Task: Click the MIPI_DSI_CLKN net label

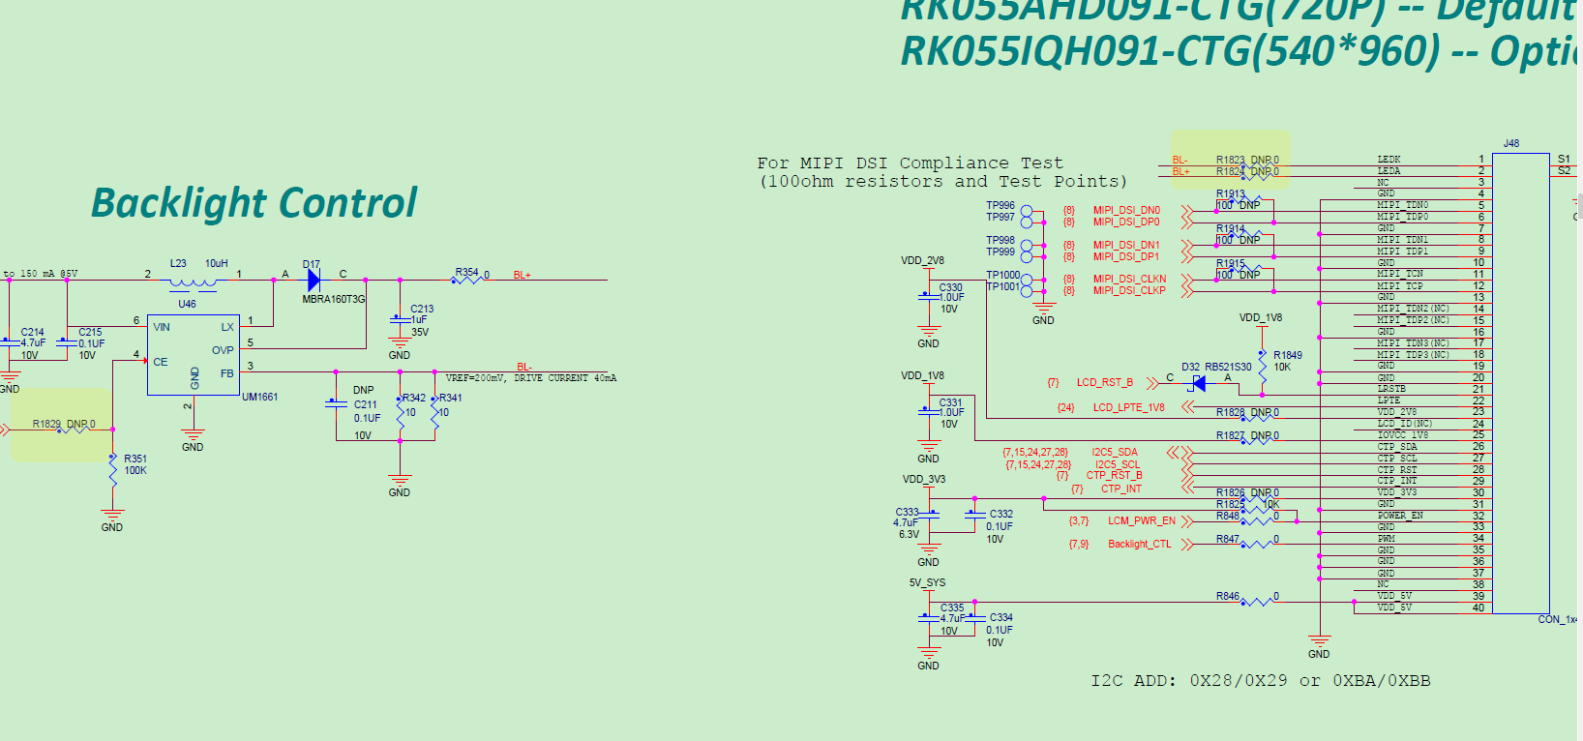Action: coord(1129,279)
